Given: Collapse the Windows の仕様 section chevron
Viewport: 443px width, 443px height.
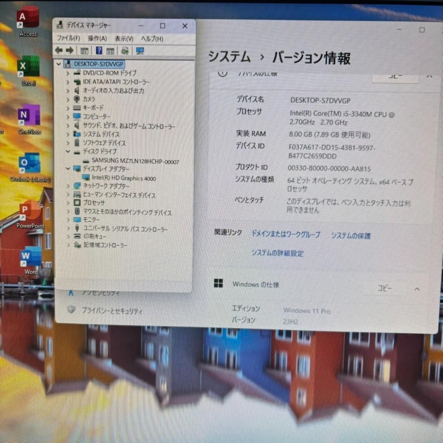Looking at the screenshot, I should [417, 289].
